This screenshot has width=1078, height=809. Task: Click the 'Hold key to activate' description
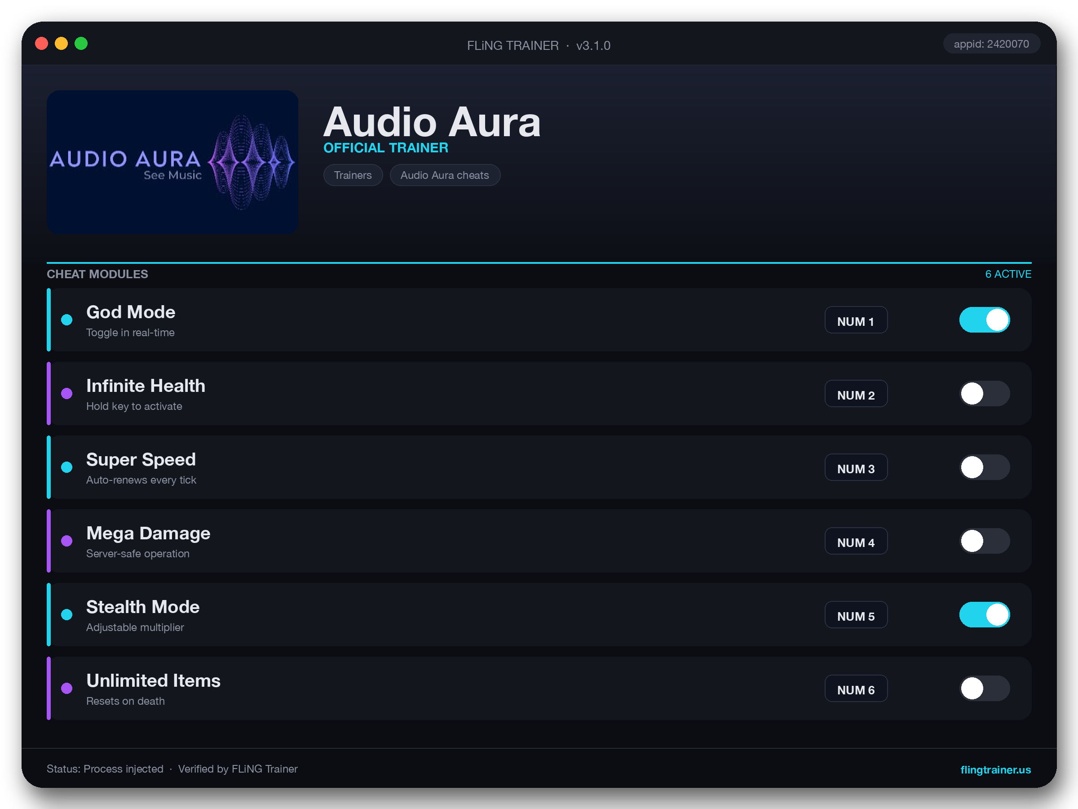pyautogui.click(x=134, y=406)
